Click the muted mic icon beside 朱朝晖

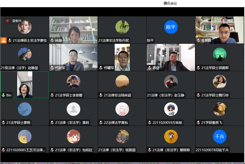click(198, 40)
